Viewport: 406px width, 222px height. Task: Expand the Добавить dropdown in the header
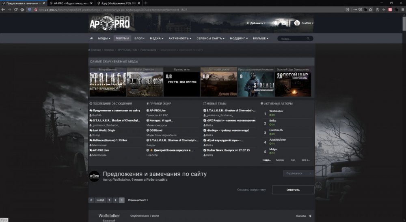256,23
